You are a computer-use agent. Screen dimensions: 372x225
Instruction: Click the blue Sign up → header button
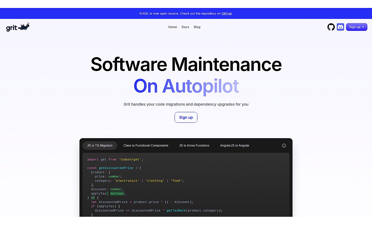pyautogui.click(x=357, y=27)
